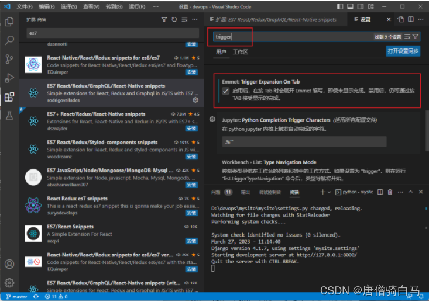Image resolution: width=429 pixels, height=302 pixels.
Task: Install React Redux es7 snippets
Action: 191,213
